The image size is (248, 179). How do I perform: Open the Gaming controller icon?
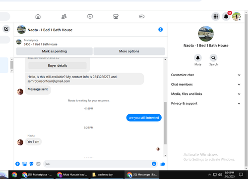coord(142,16)
